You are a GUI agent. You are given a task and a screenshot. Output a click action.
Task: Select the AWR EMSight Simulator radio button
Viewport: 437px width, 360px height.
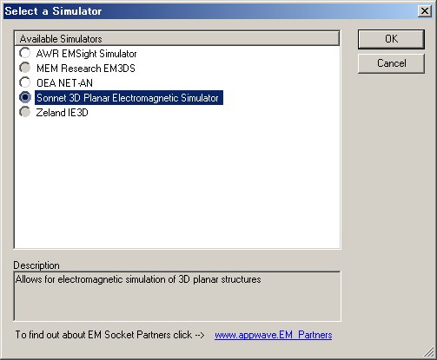25,53
